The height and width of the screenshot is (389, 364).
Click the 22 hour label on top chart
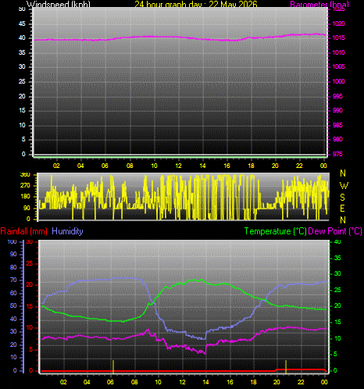(299, 166)
